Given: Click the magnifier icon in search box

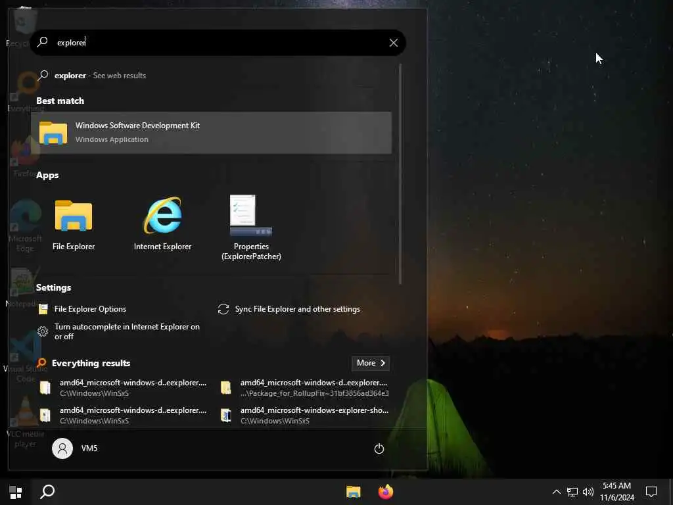Looking at the screenshot, I should (42, 42).
